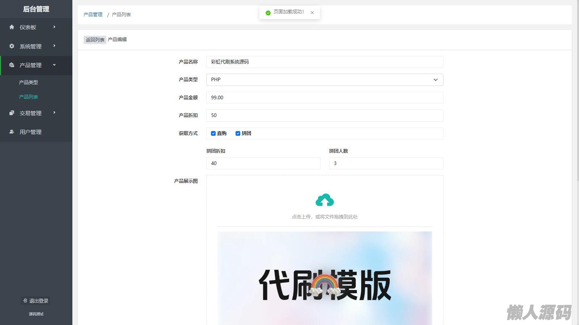Click the 源码测试 text in sidebar footer
579x325 pixels.
tap(36, 314)
